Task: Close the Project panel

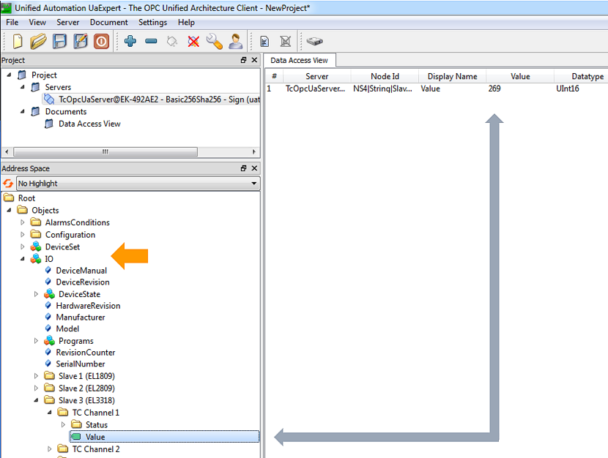Action: tap(254, 60)
